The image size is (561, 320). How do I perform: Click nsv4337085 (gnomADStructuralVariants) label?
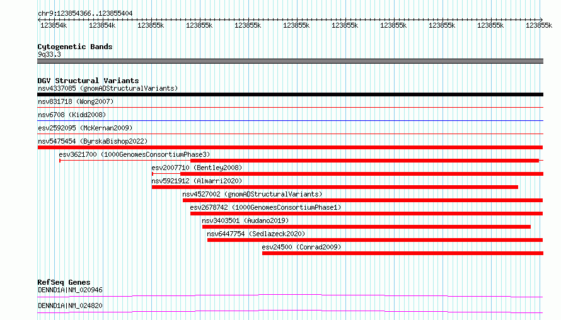point(108,88)
